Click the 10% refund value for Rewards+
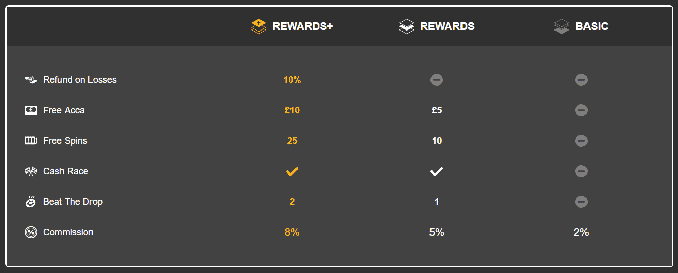This screenshot has width=678, height=273. pos(292,80)
